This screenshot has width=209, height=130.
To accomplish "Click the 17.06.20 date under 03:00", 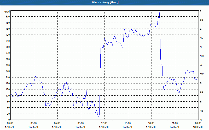I will coord(33,127).
